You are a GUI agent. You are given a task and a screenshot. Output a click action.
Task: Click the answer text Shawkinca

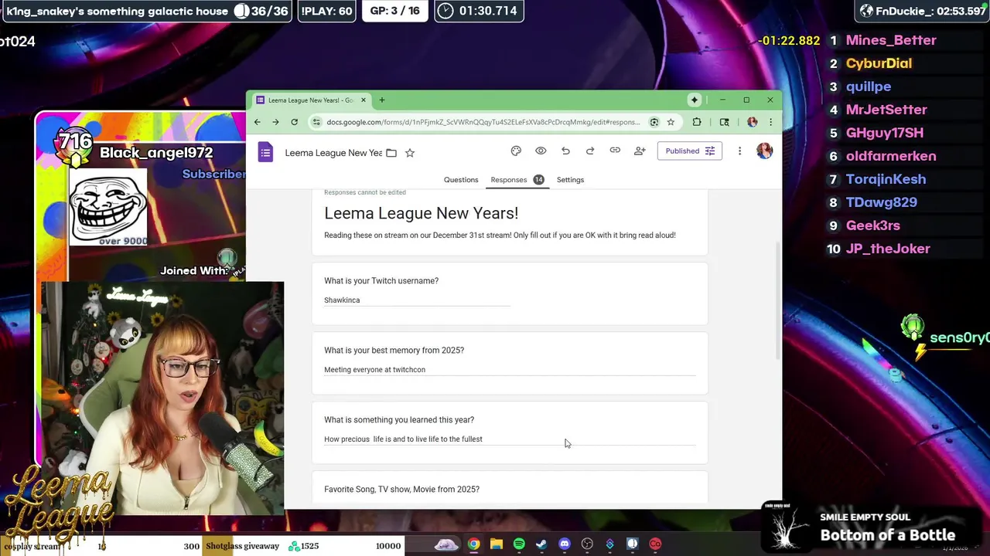[342, 300]
